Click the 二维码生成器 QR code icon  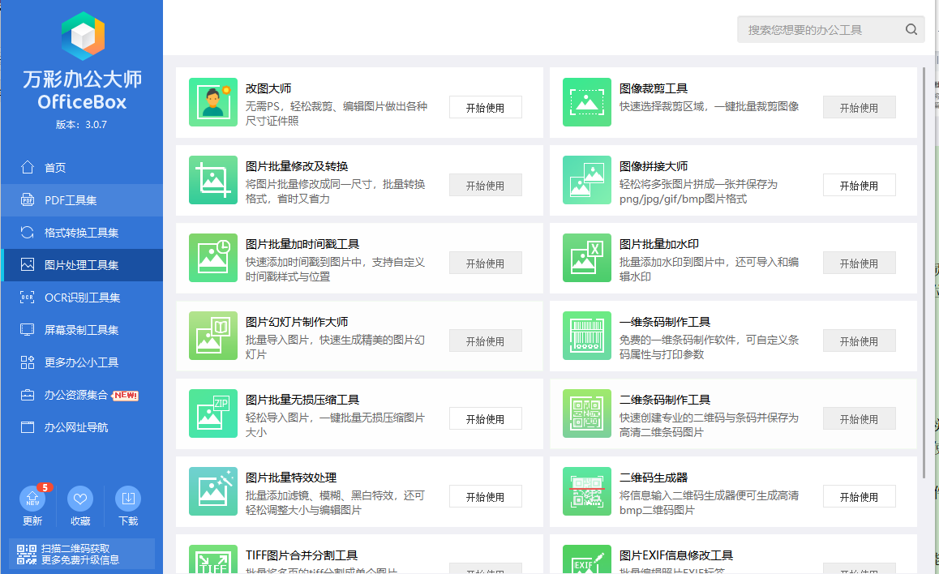tap(586, 491)
